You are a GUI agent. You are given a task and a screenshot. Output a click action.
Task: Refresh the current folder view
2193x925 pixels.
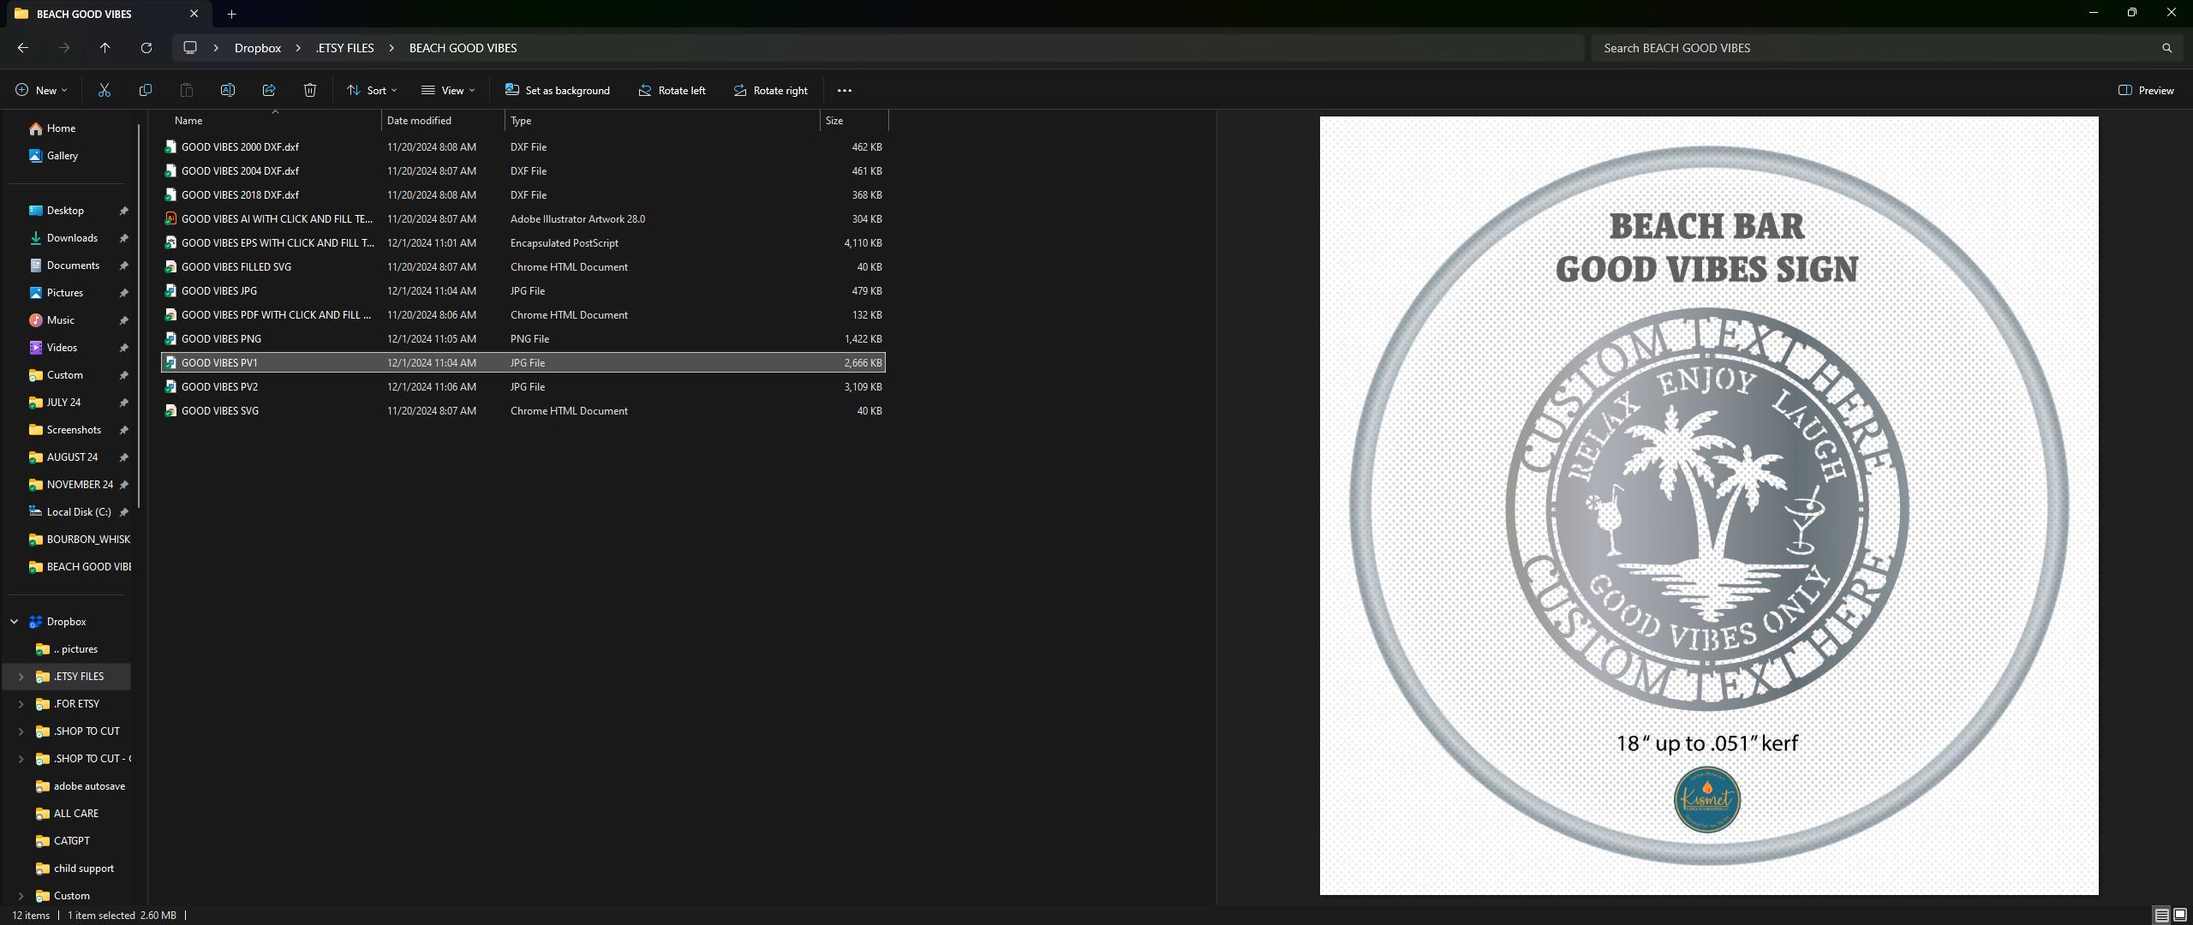click(146, 48)
